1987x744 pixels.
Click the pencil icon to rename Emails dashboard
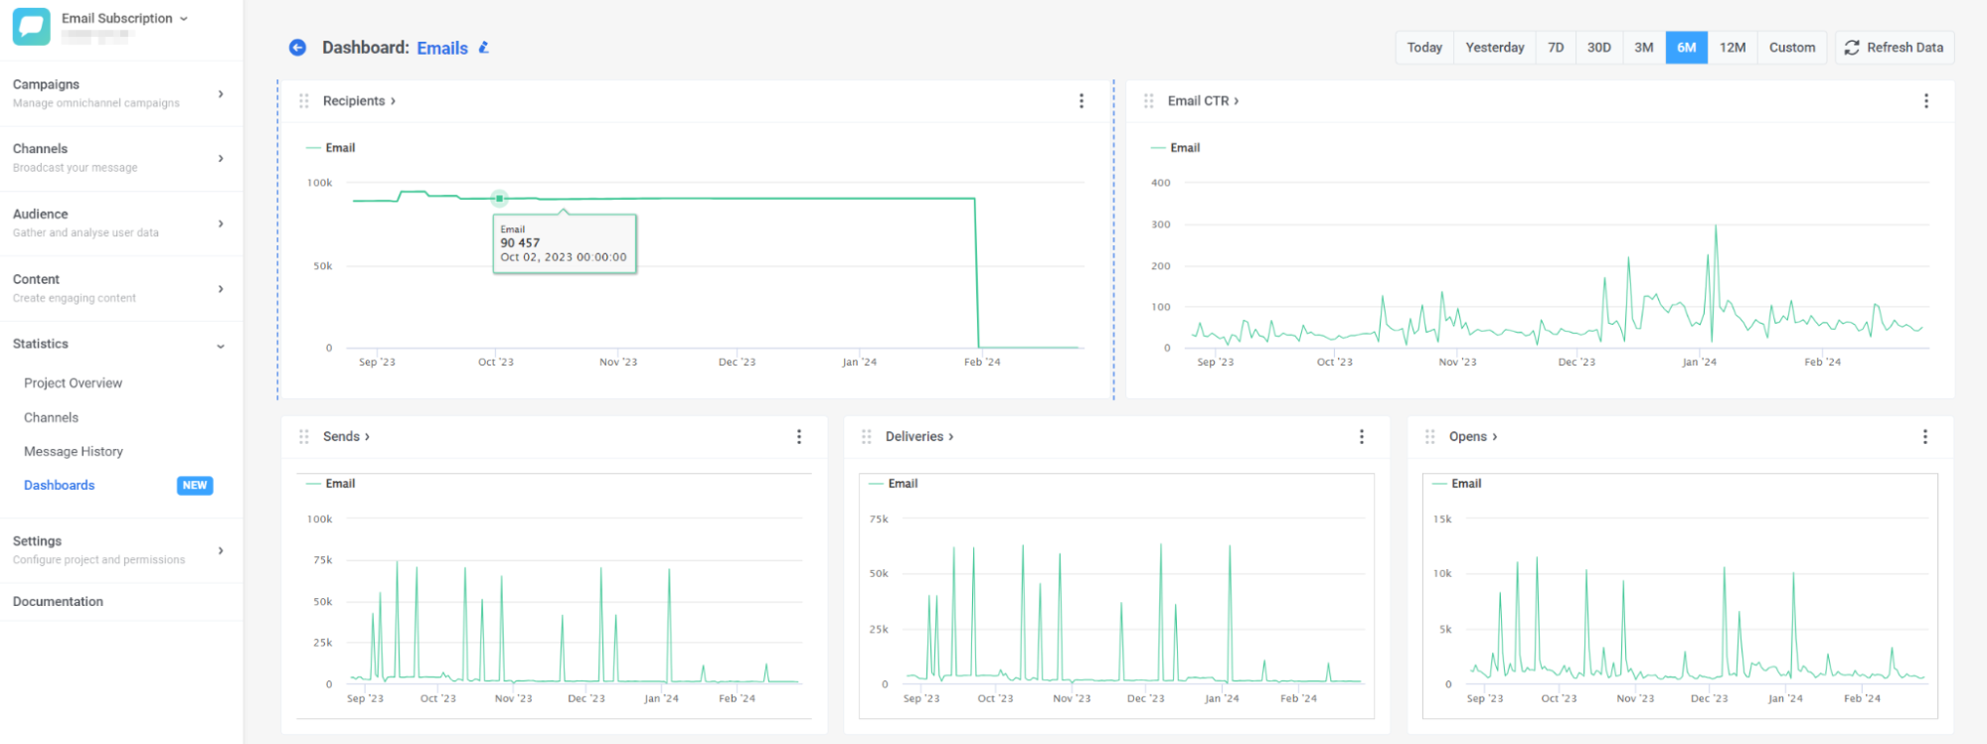[484, 48]
